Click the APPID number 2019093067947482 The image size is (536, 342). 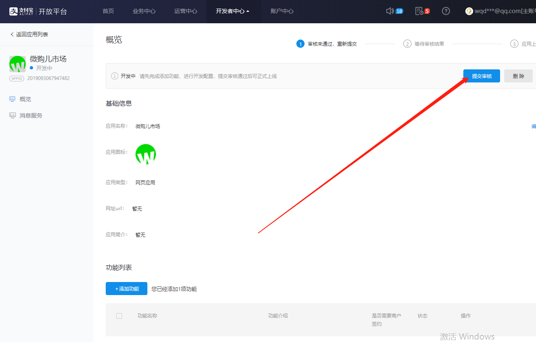[x=49, y=78]
